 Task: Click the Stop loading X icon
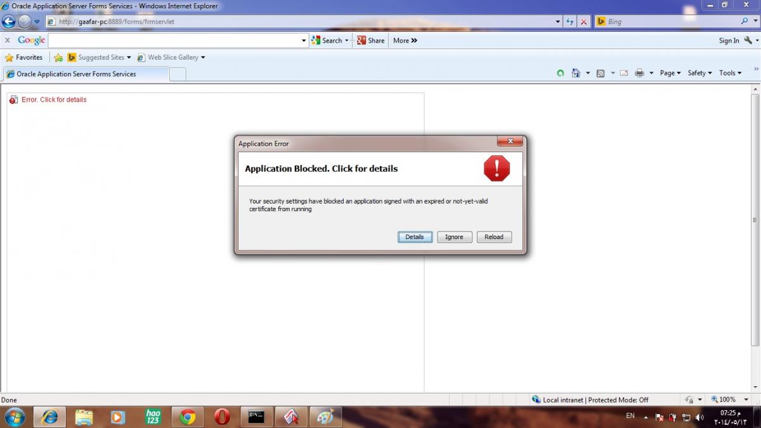(x=583, y=22)
